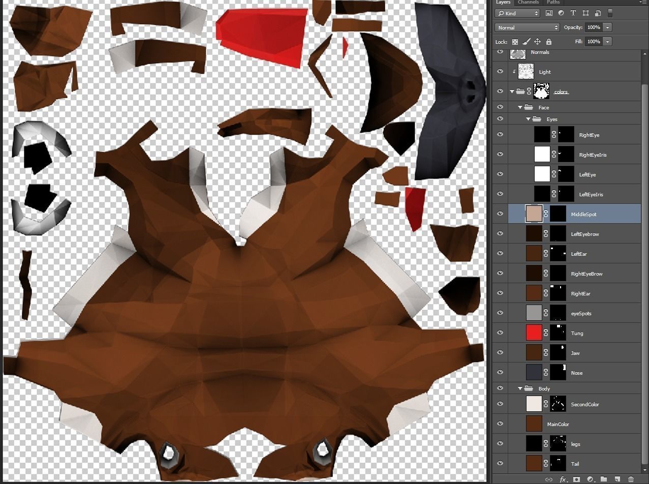Click mask link icon on Tail layer
This screenshot has width=649, height=484.
pyautogui.click(x=546, y=464)
